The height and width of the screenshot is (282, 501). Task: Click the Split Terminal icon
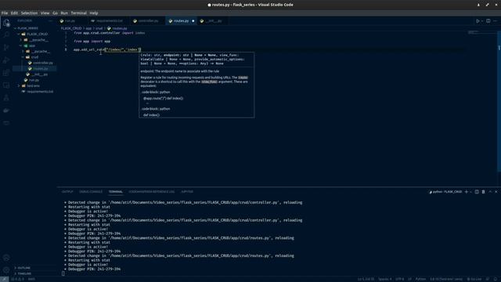click(477, 192)
